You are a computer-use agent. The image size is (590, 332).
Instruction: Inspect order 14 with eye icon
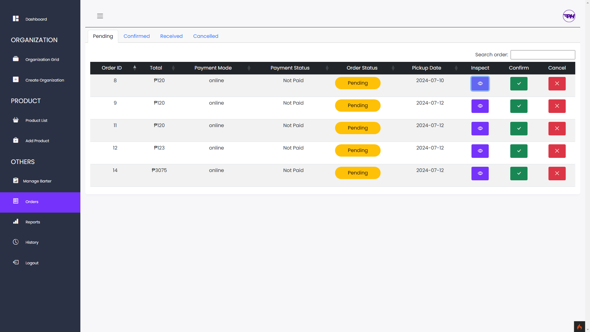(480, 174)
